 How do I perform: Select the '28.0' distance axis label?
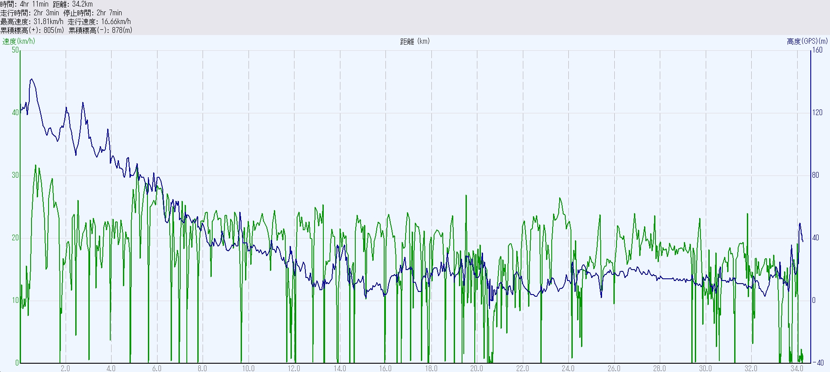pos(660,368)
